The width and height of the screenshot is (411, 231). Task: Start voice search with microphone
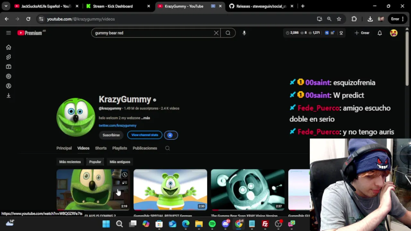[x=244, y=33]
